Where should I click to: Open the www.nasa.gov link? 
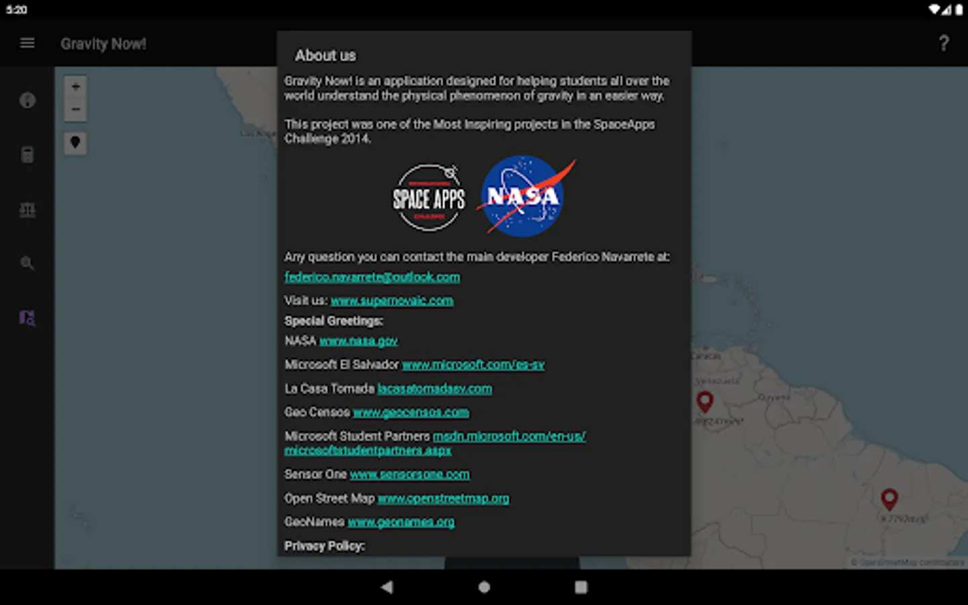[x=358, y=341]
